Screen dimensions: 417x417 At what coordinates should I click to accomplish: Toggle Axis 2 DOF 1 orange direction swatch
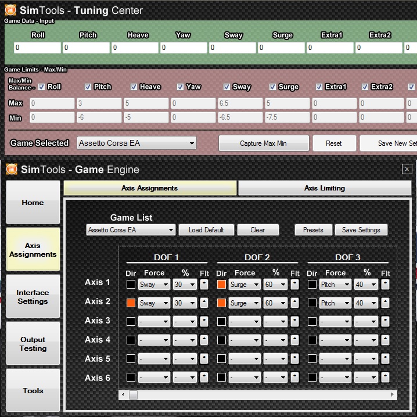131,303
